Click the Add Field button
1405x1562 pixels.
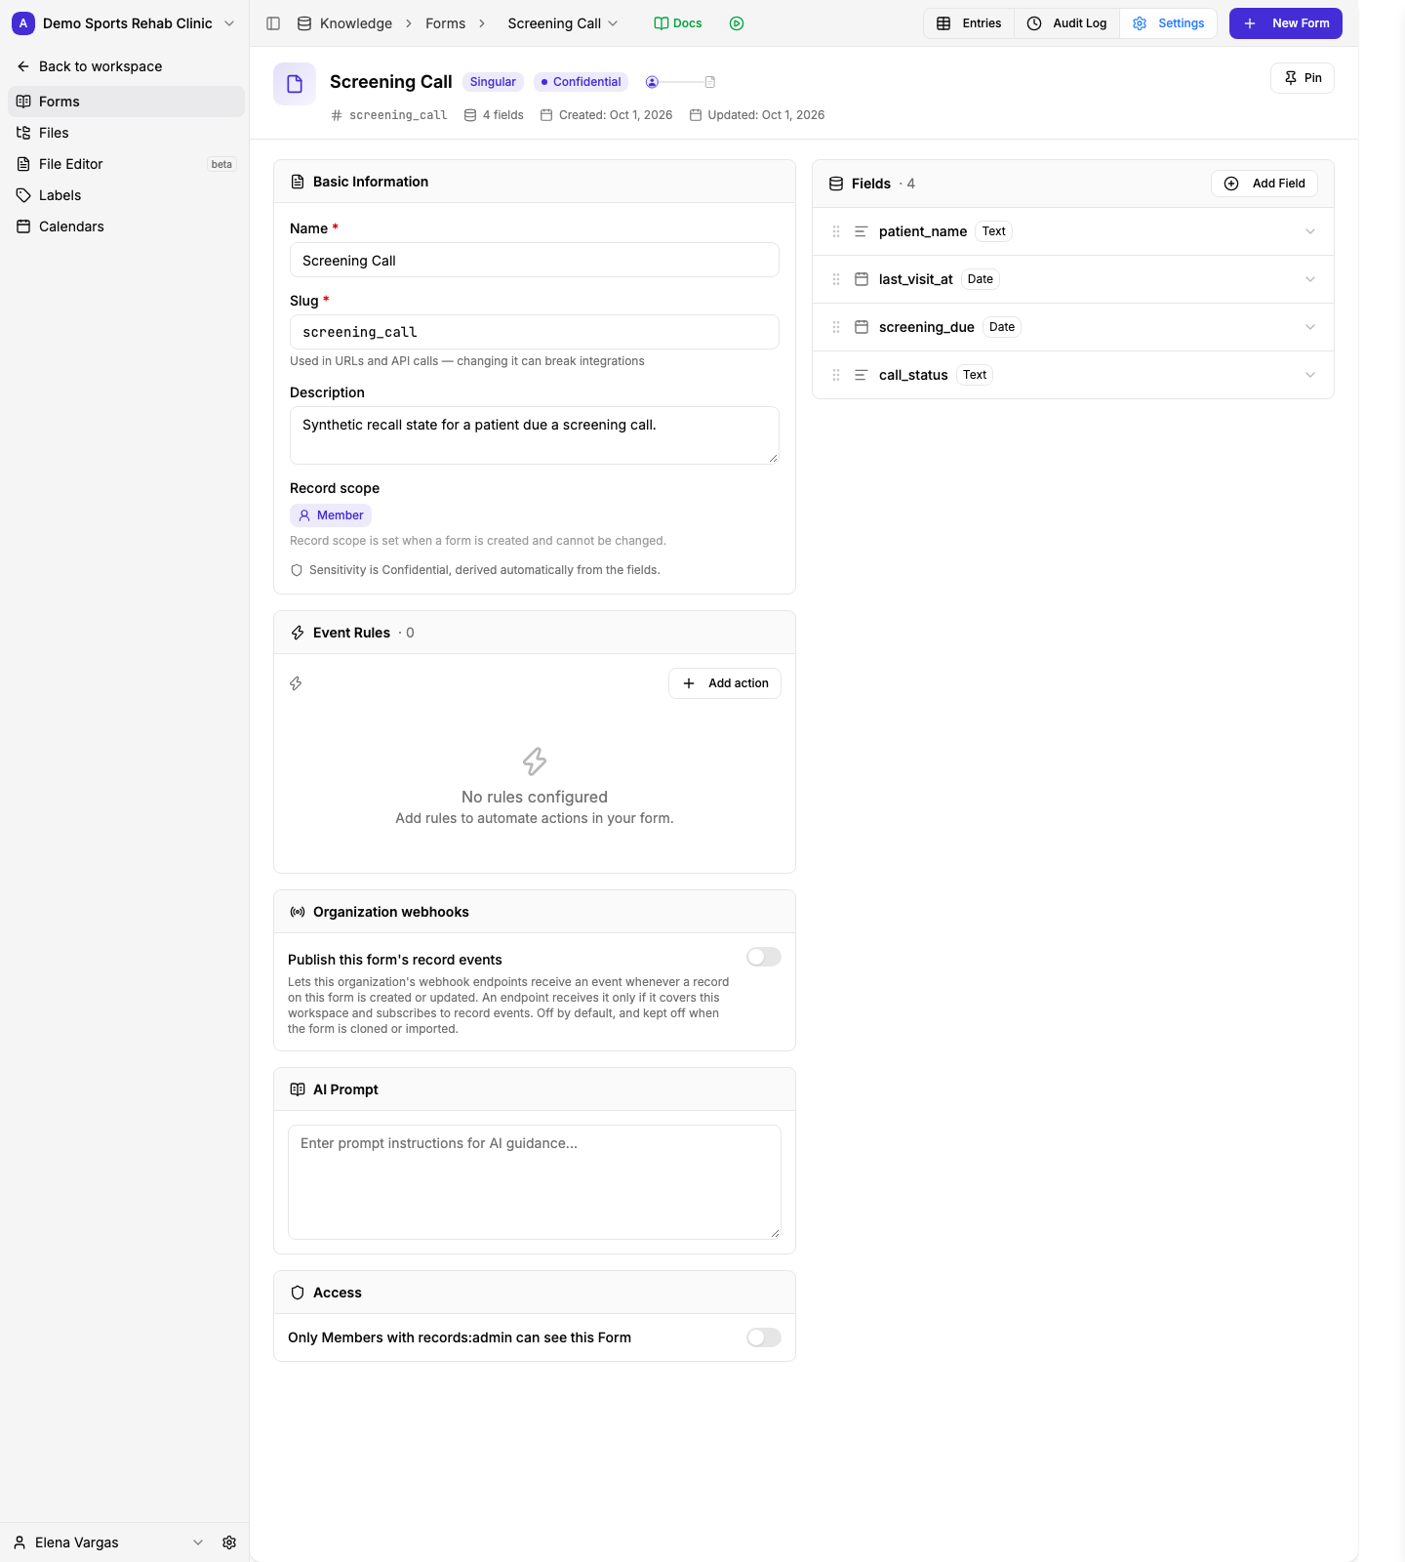[x=1264, y=184]
